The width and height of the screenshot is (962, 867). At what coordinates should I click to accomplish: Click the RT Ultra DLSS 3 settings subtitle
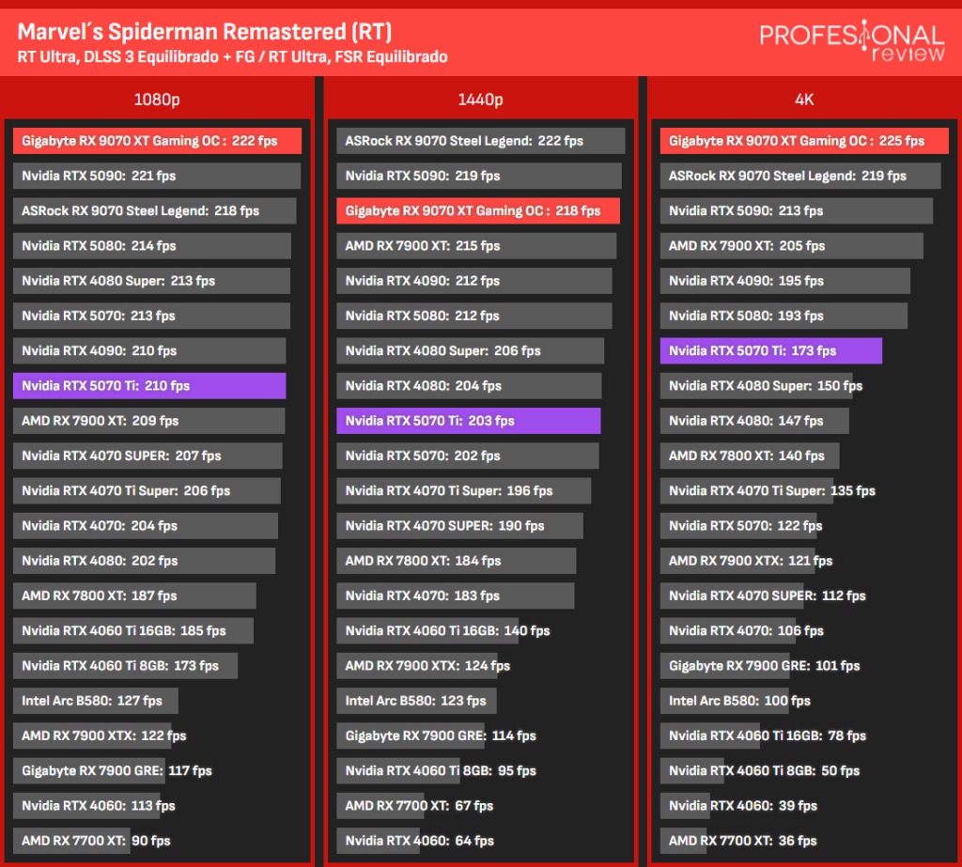[x=232, y=56]
